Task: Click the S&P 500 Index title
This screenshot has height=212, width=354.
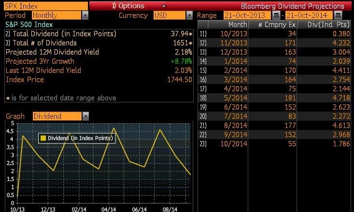Action: [29, 24]
